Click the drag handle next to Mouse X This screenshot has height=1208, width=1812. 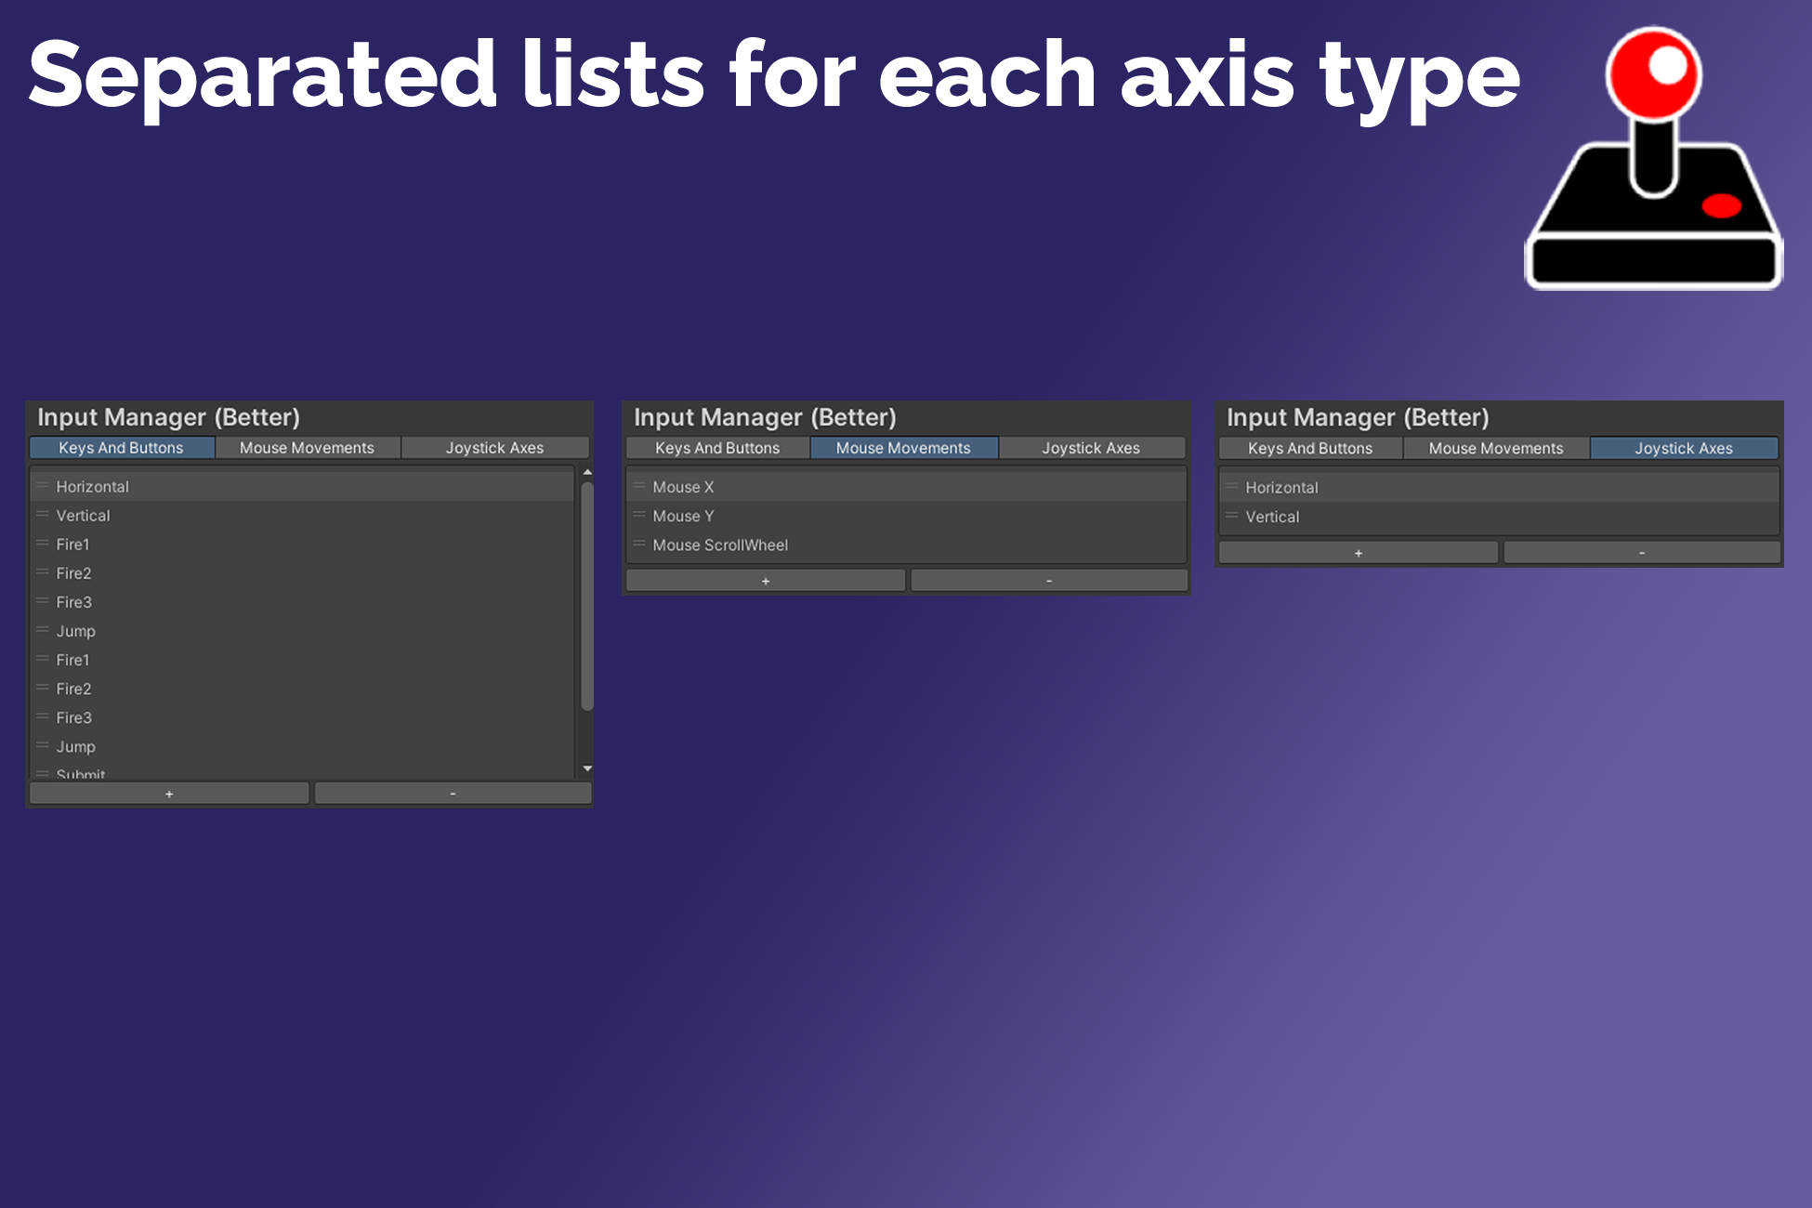(x=638, y=486)
